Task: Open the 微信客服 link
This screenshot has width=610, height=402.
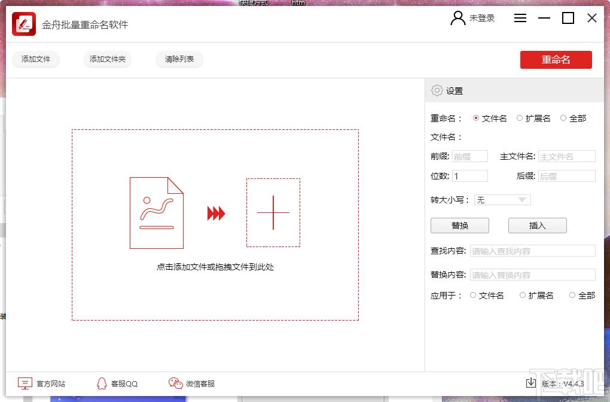Action: 200,383
